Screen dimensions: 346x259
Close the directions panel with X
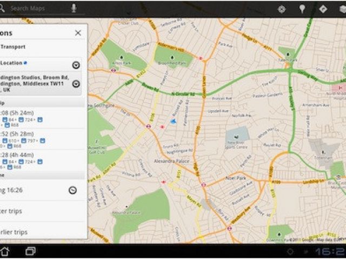click(78, 33)
